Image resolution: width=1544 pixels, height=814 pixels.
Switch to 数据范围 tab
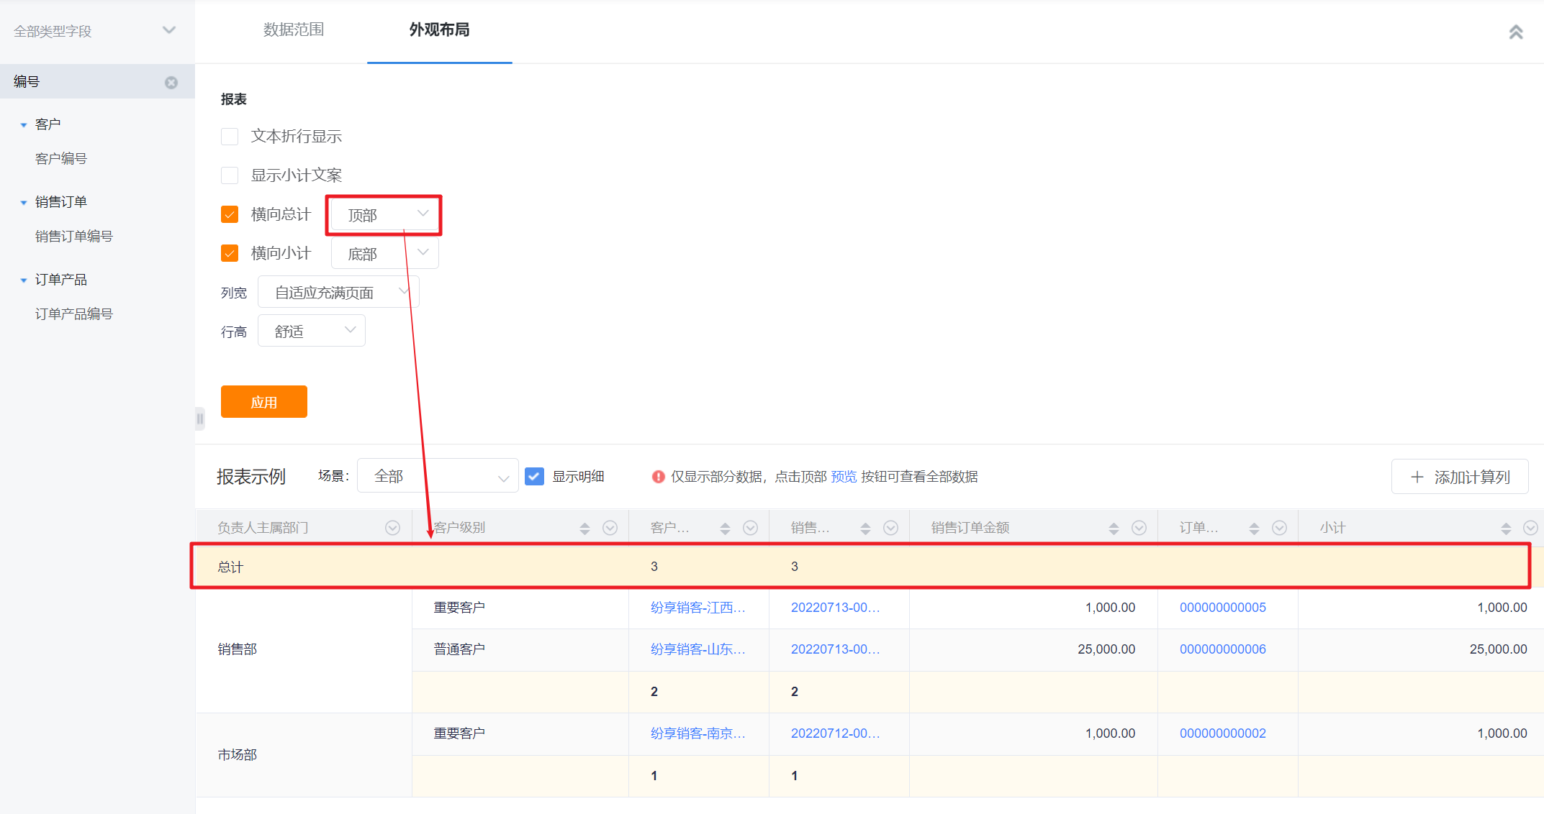point(294,30)
